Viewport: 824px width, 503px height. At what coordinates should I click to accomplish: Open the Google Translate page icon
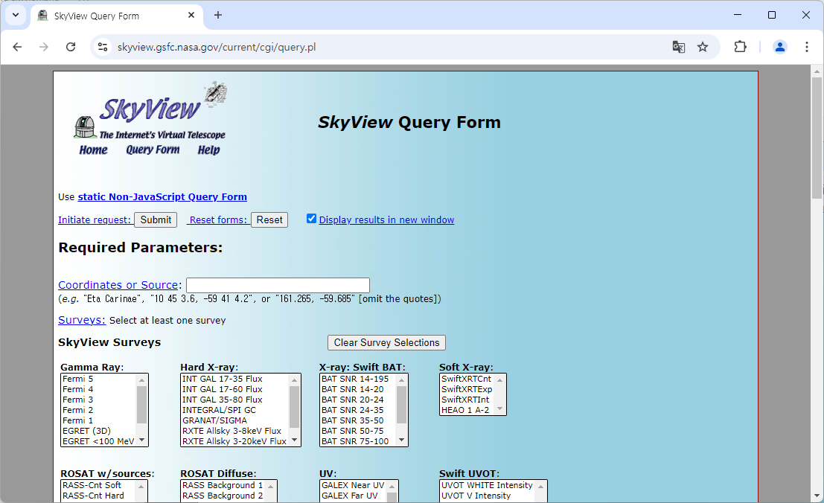(x=678, y=48)
